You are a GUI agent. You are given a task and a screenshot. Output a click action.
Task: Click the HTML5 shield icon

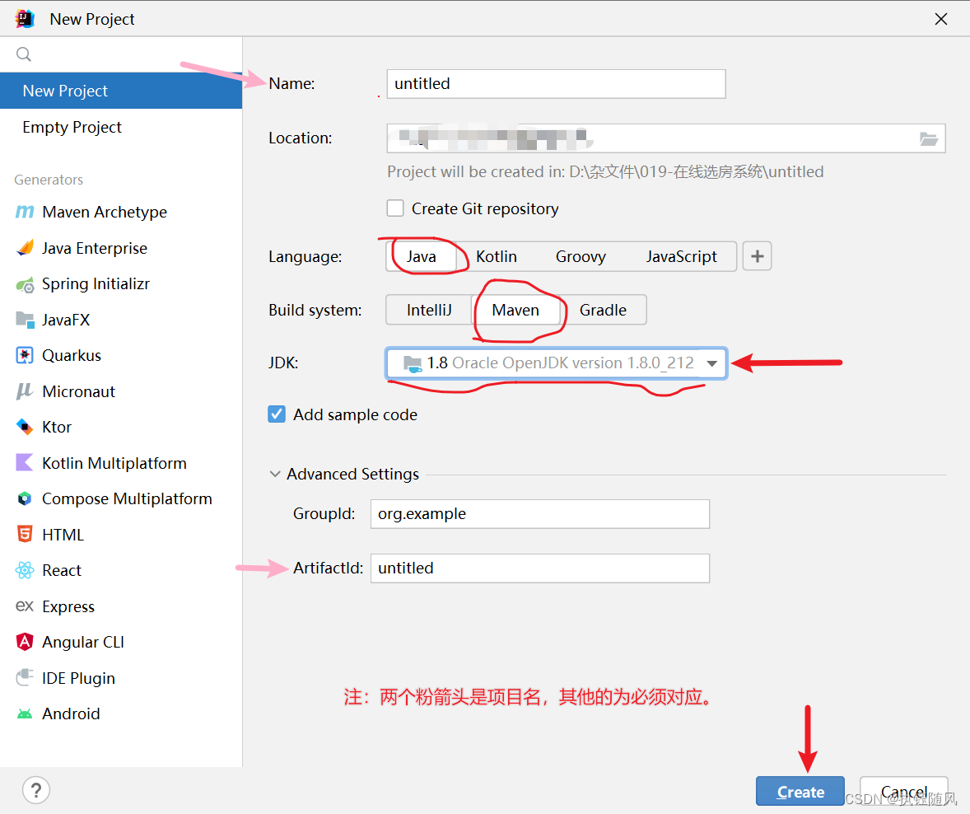pos(25,534)
